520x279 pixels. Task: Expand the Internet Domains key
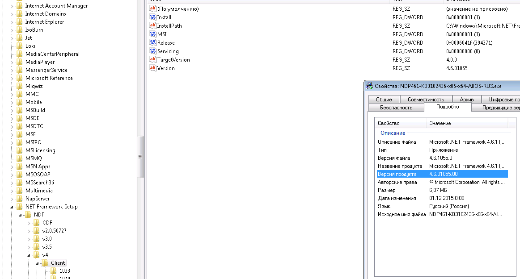pos(12,14)
